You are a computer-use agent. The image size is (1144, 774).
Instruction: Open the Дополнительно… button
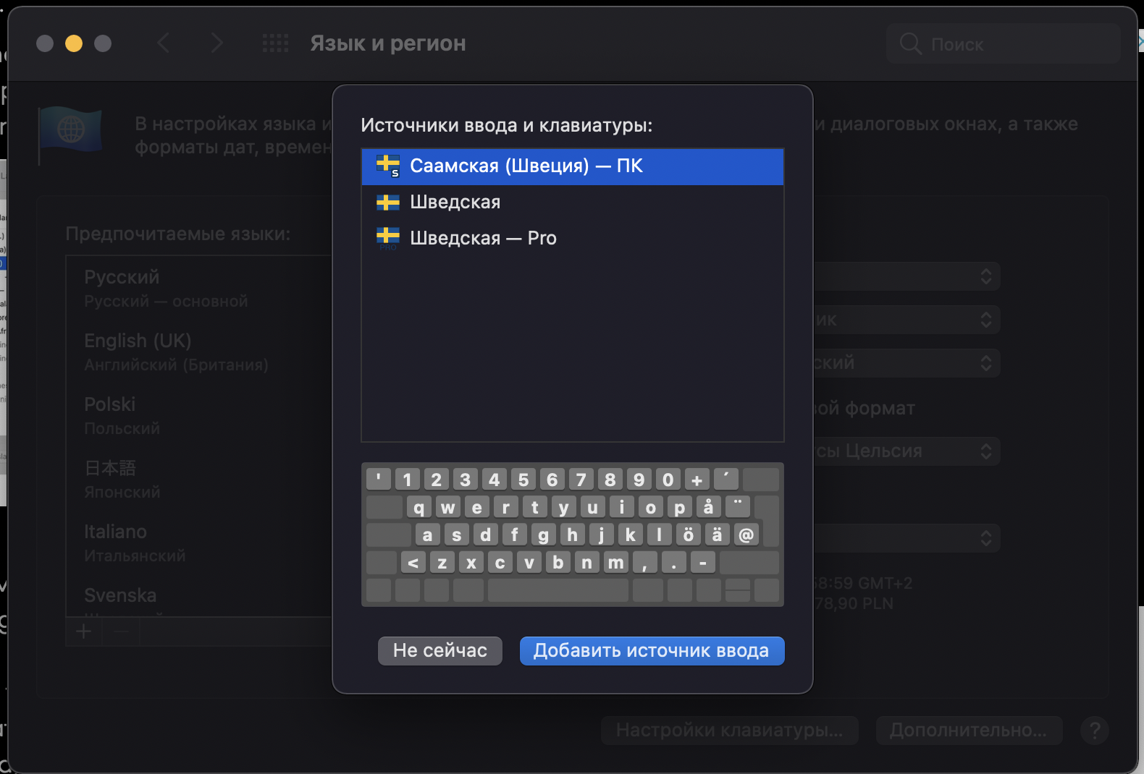point(969,731)
